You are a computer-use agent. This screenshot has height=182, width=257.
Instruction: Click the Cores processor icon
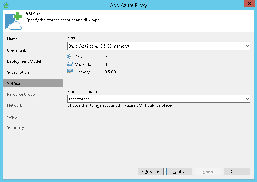pos(70,57)
